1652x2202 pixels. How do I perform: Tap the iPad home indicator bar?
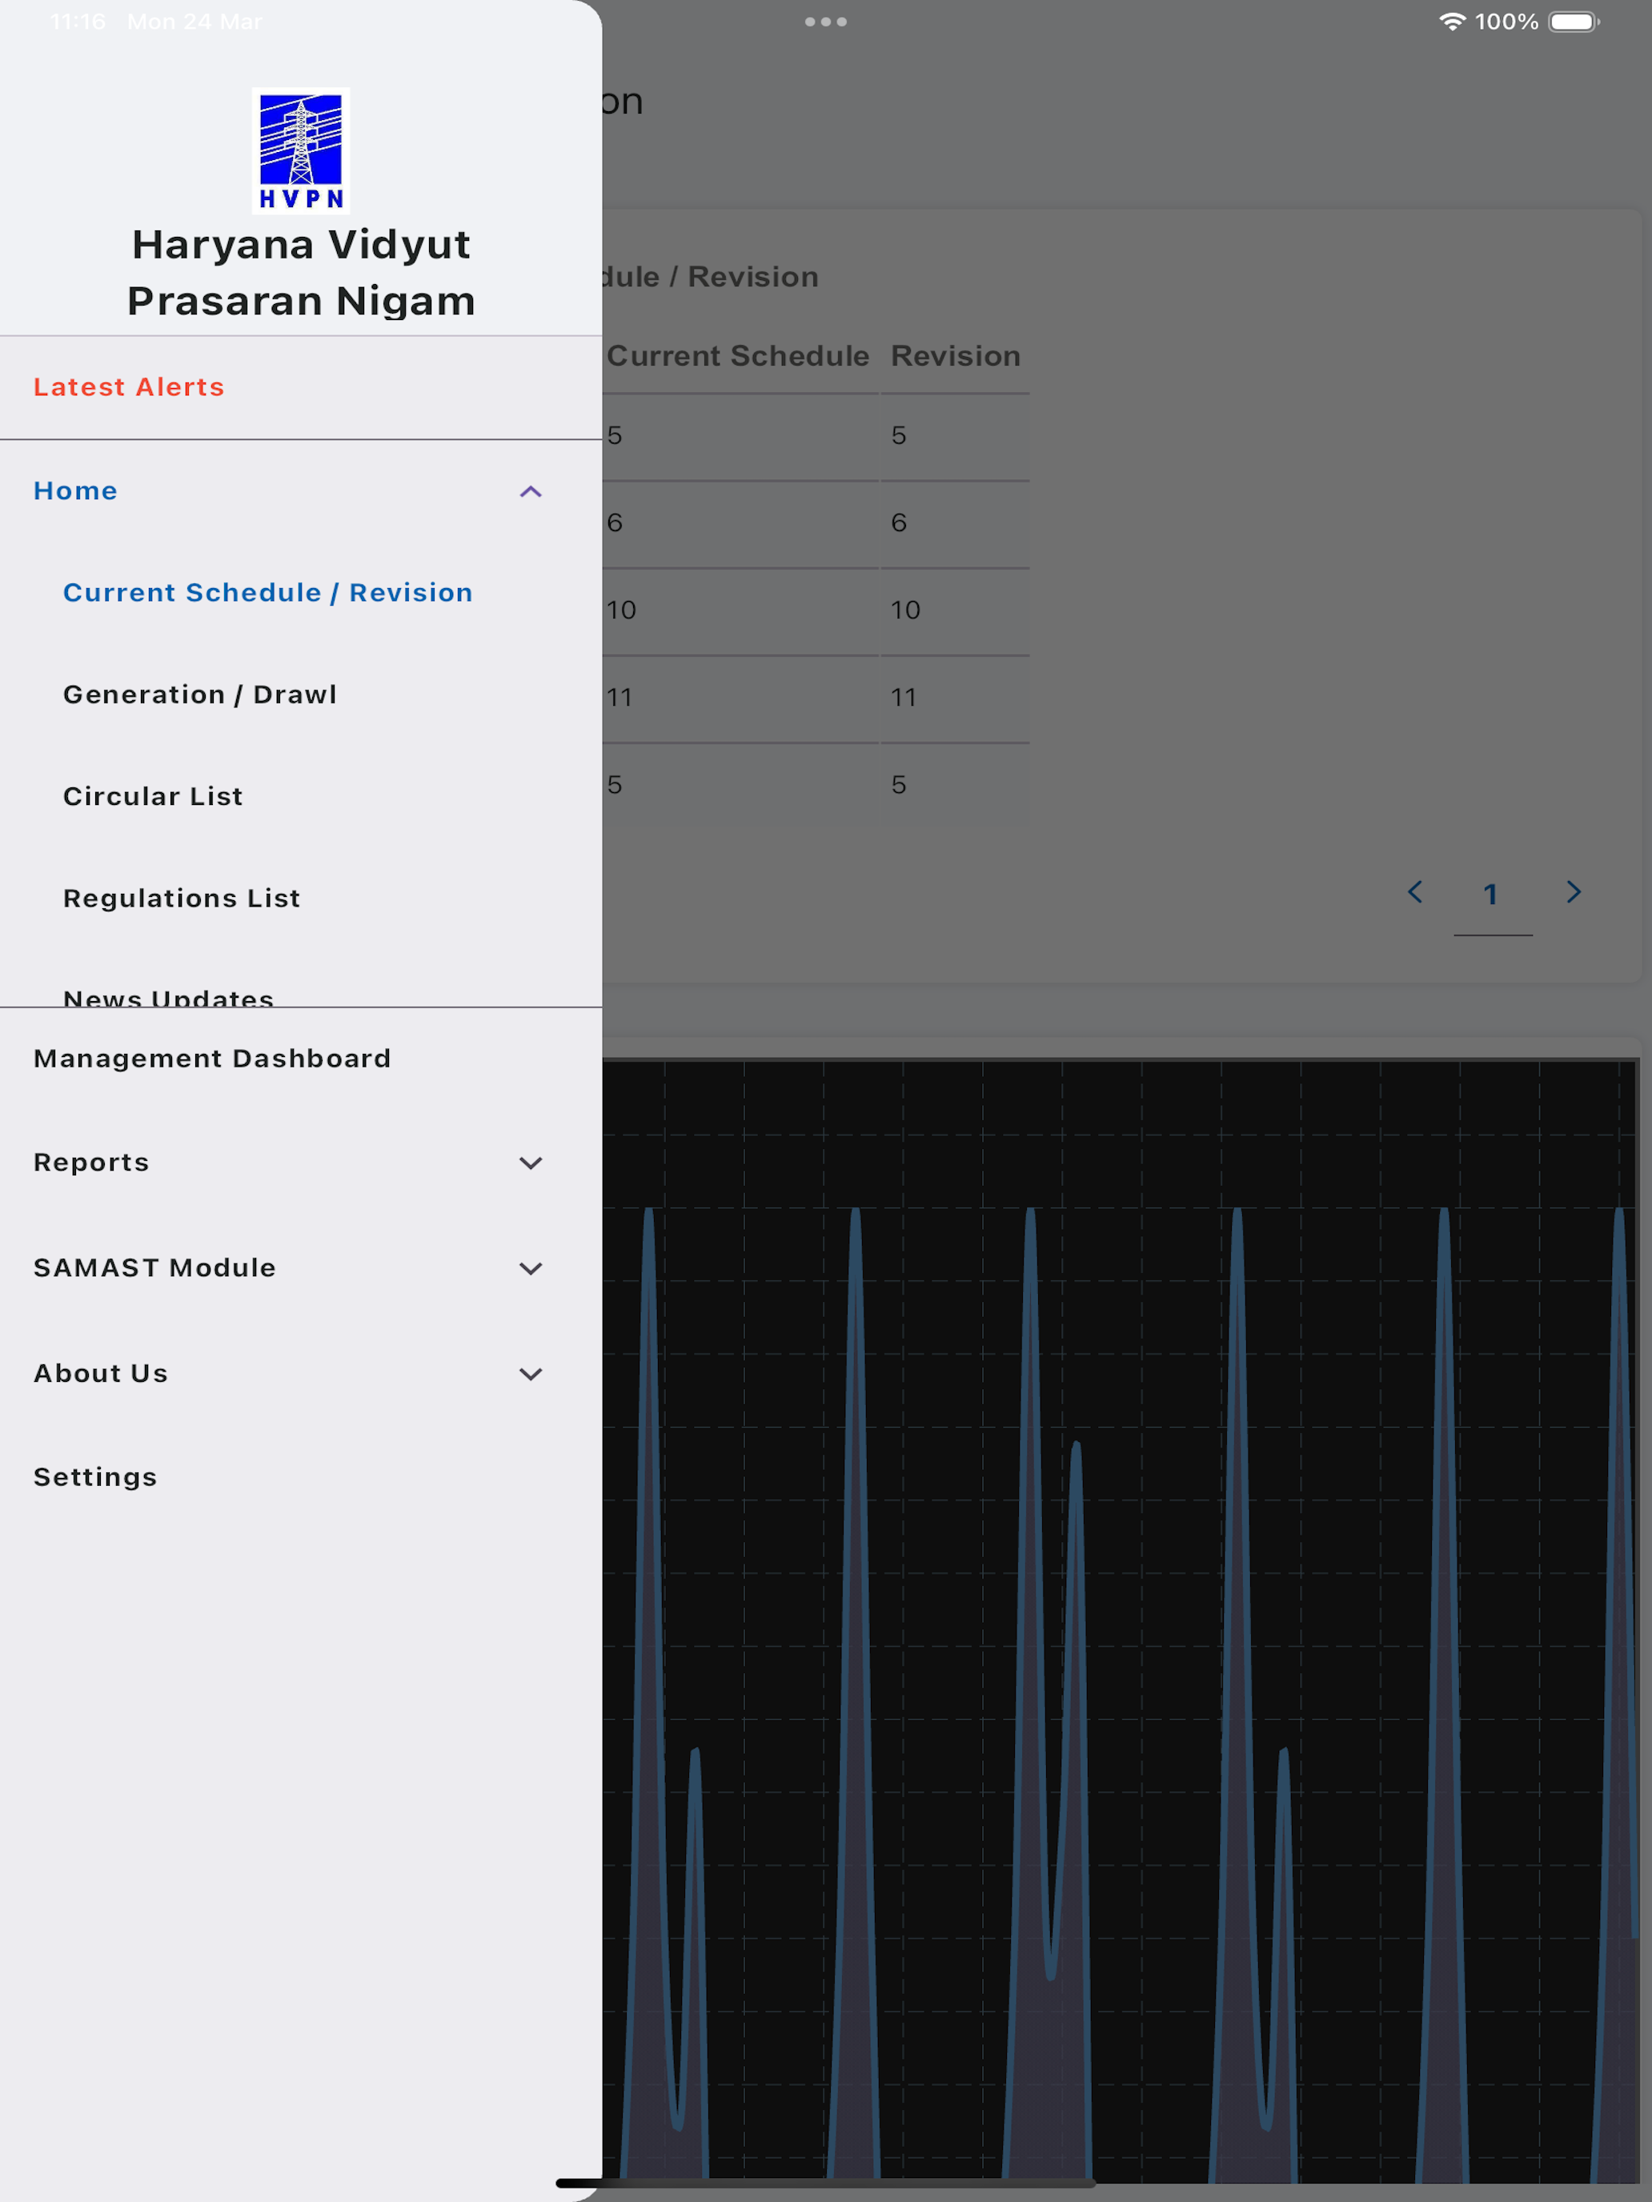pyautogui.click(x=825, y=2183)
